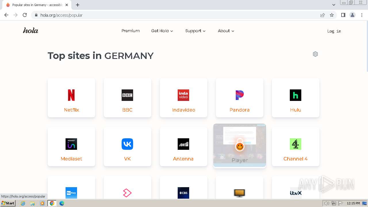Viewport: 368px width, 207px height.
Task: Open the Netflix text link
Action: (x=71, y=110)
